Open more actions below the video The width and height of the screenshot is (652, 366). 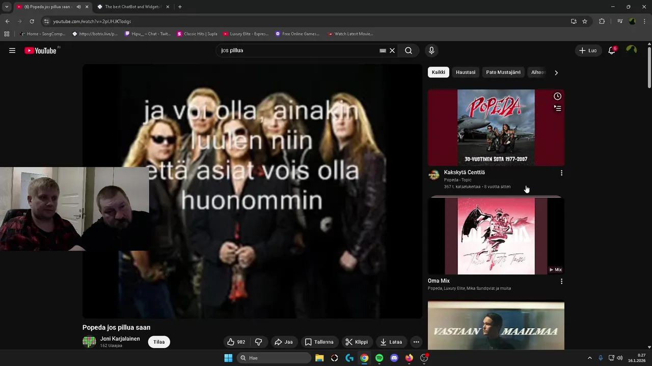416,342
